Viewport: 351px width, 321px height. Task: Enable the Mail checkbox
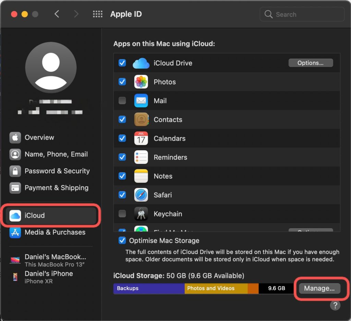(122, 101)
